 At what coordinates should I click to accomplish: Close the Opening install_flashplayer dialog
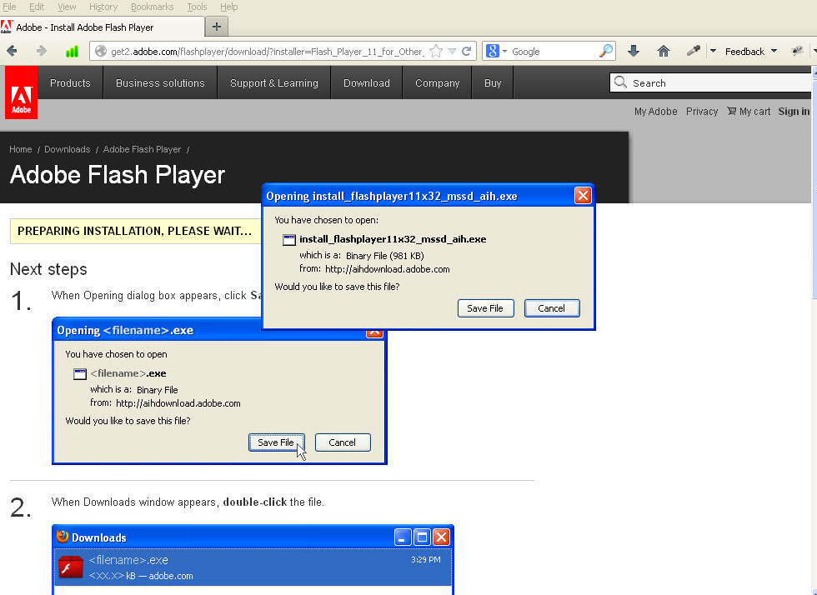pyautogui.click(x=583, y=195)
